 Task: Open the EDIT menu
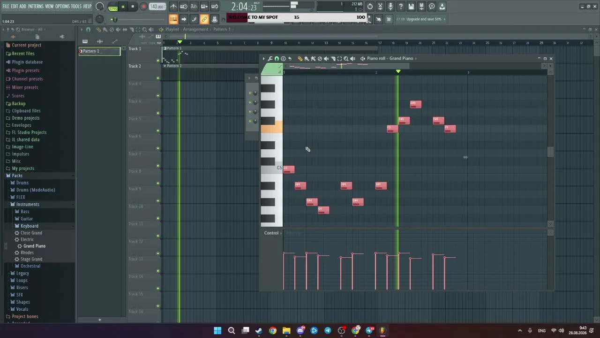click(15, 7)
